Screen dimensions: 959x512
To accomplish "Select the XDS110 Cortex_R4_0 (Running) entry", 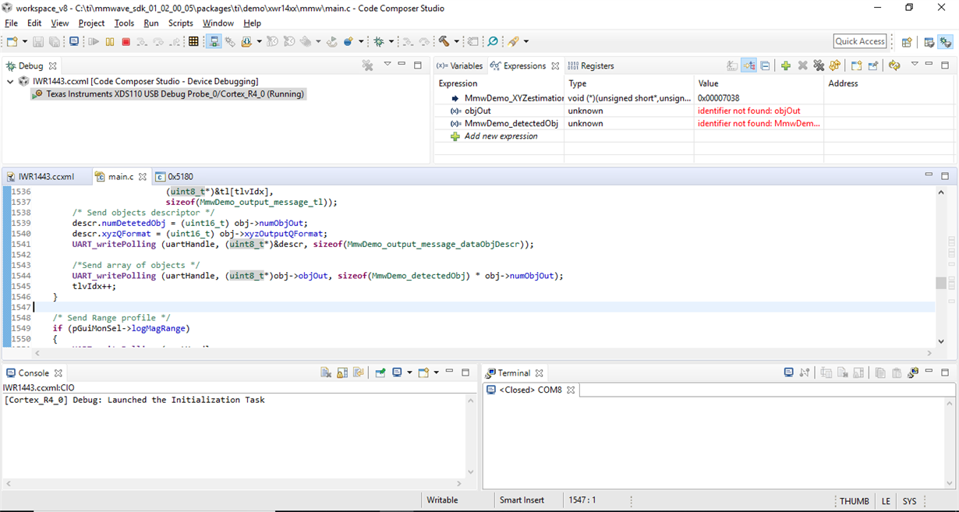I will pos(168,94).
